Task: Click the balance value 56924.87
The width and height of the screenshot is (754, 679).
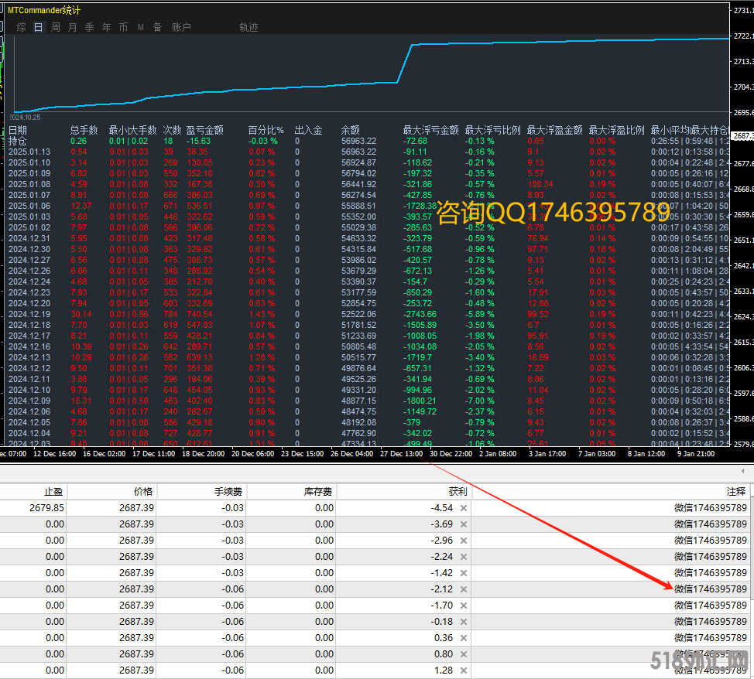Action: pyautogui.click(x=358, y=163)
